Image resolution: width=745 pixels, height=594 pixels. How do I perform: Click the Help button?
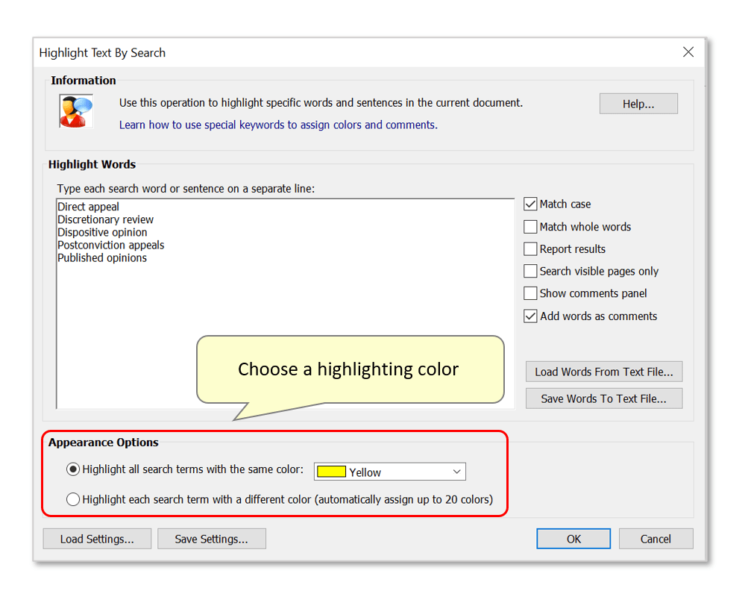[x=638, y=103]
